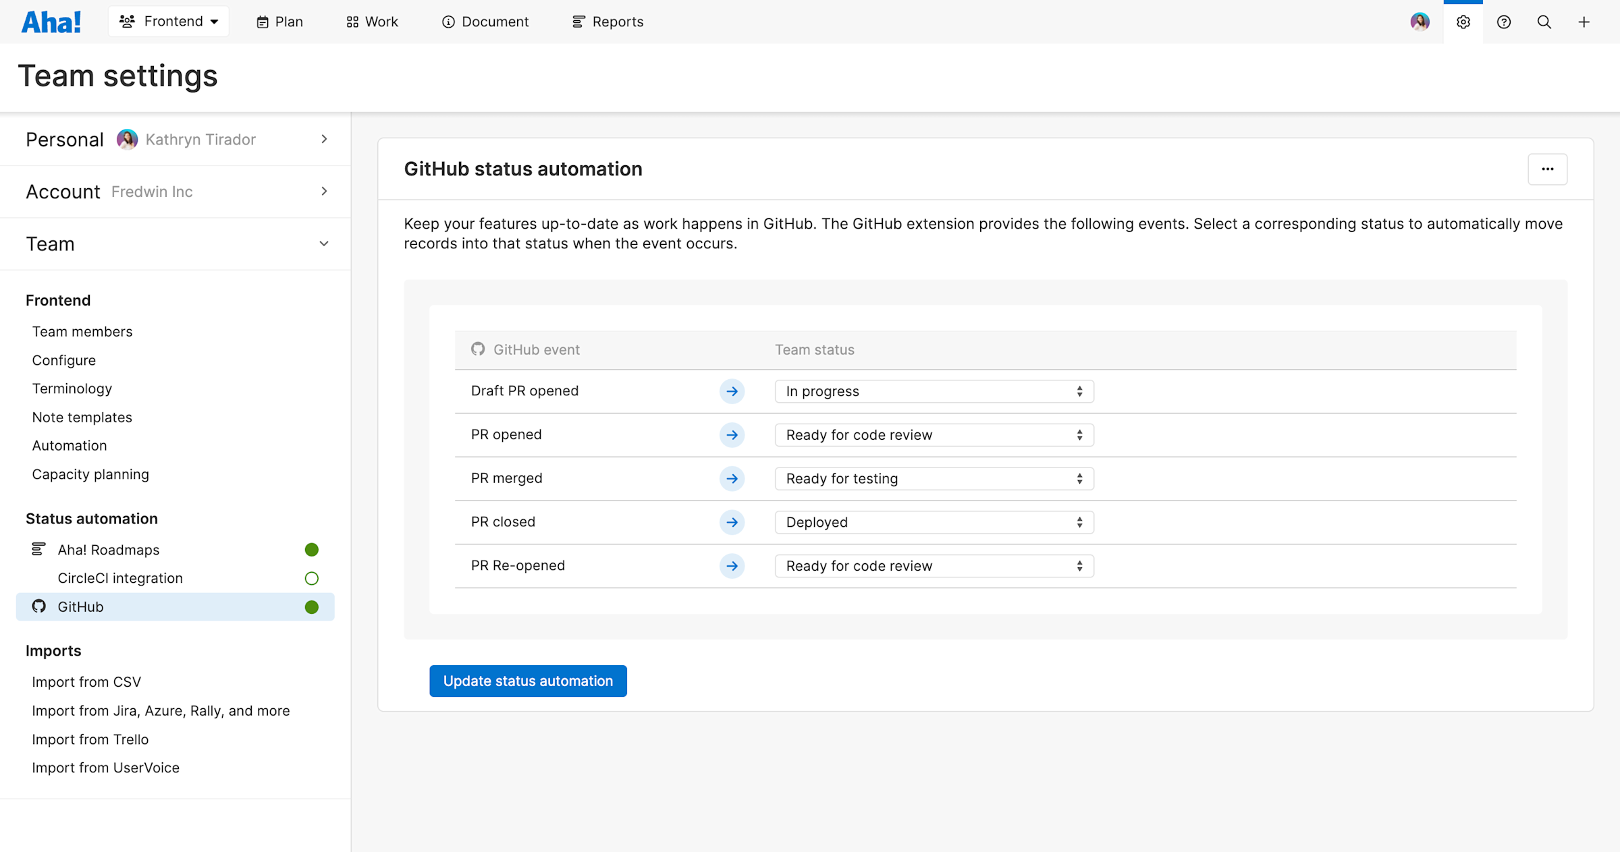1620x852 pixels.
Task: Open the Frontend workspace dropdown
Action: coord(168,21)
